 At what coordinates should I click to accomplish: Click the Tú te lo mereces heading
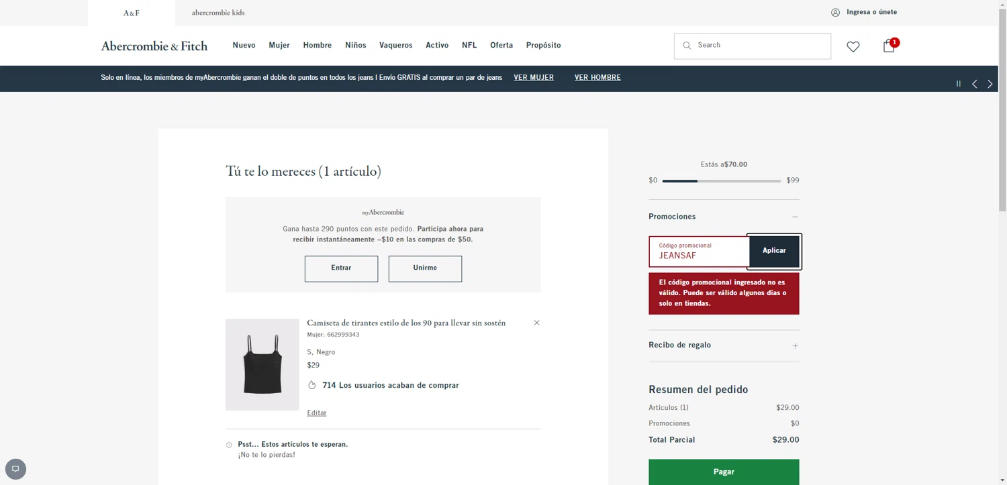coord(303,172)
